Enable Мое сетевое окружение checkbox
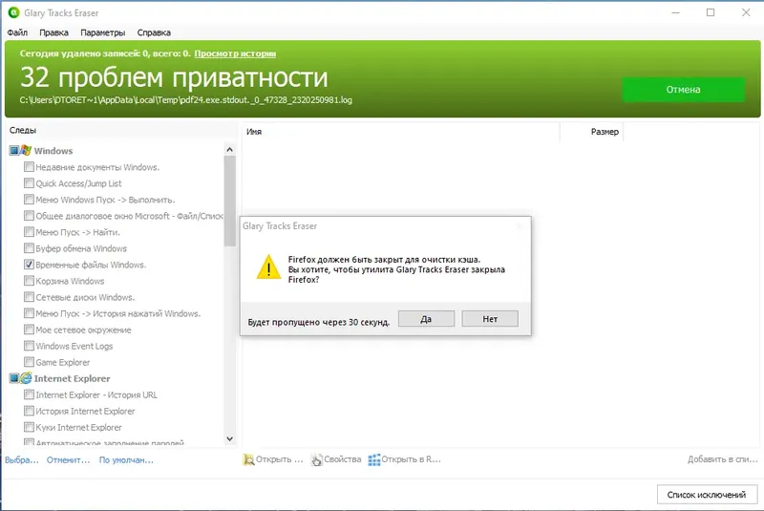This screenshot has width=764, height=511. [x=29, y=330]
